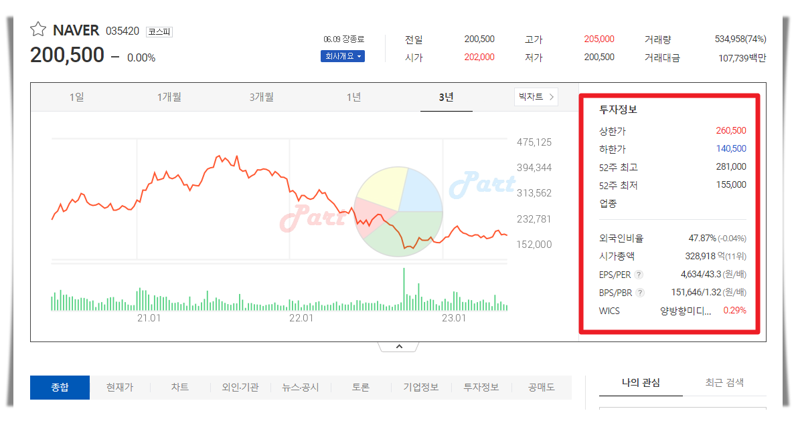The image size is (796, 423).
Task: Click the 거래량 value 534,958(74%)
Action: [x=740, y=39]
